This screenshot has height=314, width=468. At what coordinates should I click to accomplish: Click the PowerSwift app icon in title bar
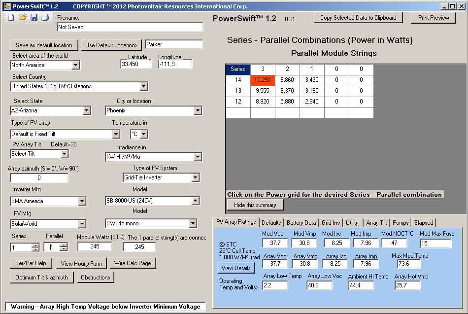7,6
